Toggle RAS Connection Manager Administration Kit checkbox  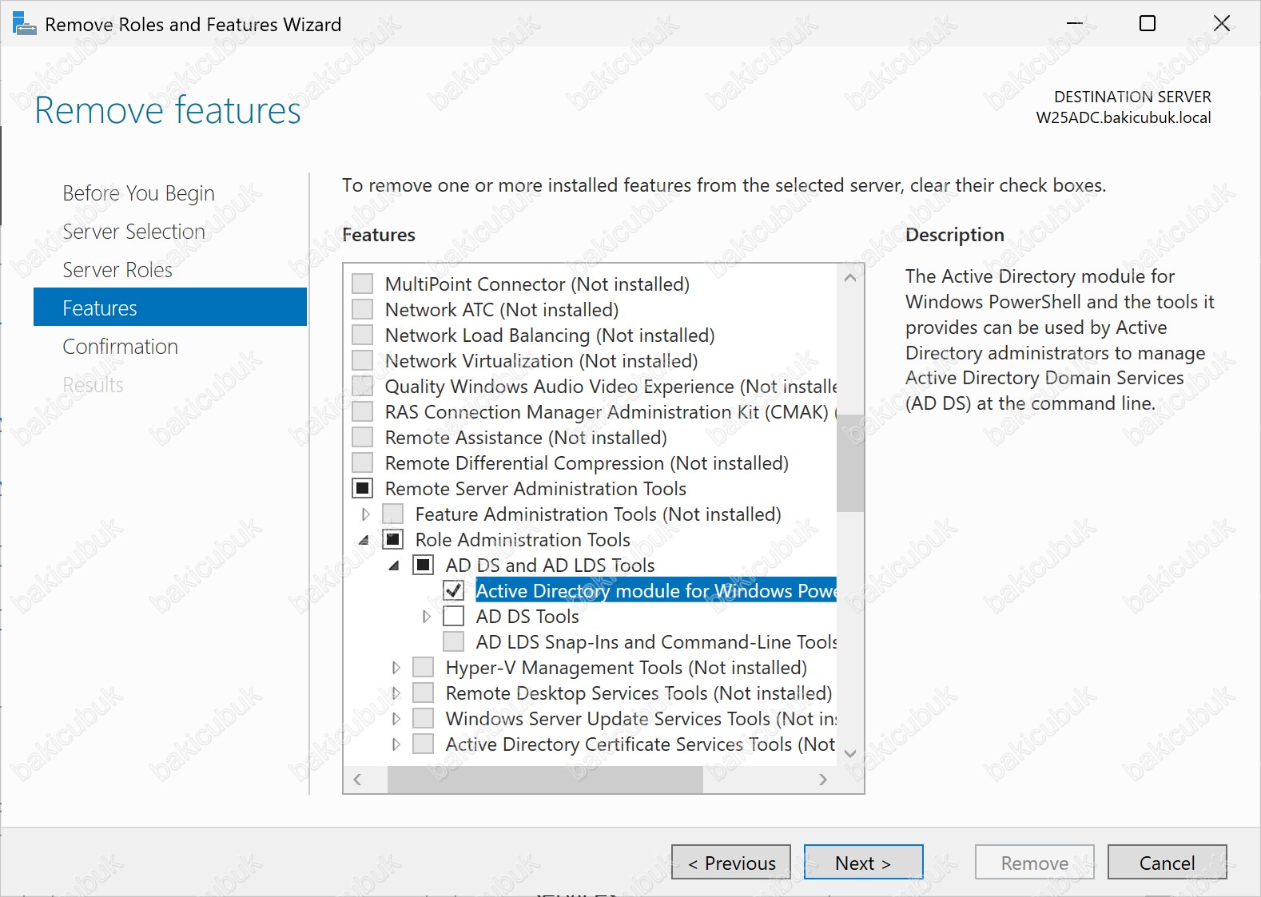click(363, 412)
